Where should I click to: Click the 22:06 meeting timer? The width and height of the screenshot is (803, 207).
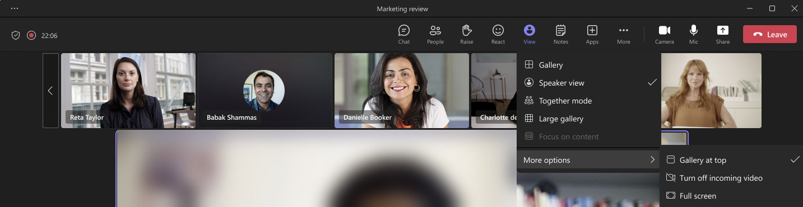(x=49, y=36)
